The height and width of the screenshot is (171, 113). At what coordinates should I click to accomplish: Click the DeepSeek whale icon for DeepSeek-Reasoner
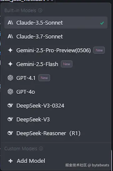10,133
